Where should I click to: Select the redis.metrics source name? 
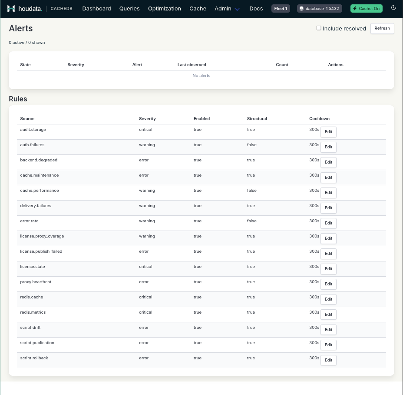33,312
